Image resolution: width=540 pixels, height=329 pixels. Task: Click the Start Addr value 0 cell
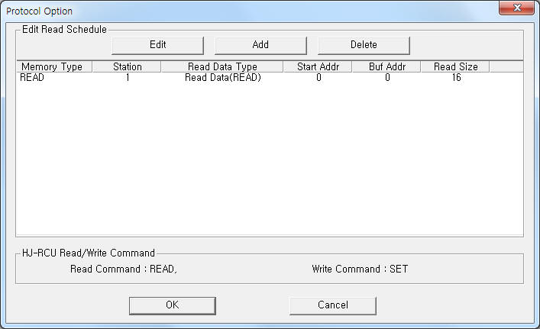coord(319,78)
